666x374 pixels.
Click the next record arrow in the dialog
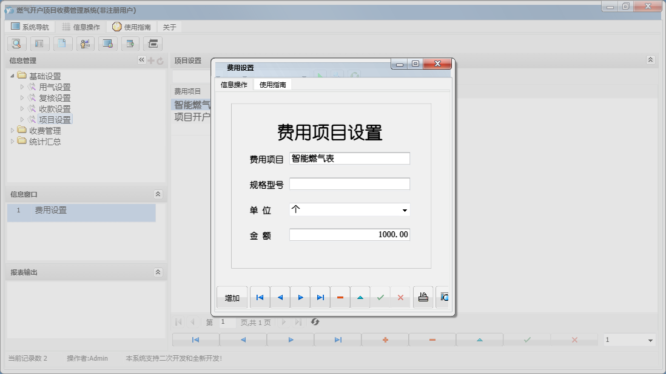300,297
